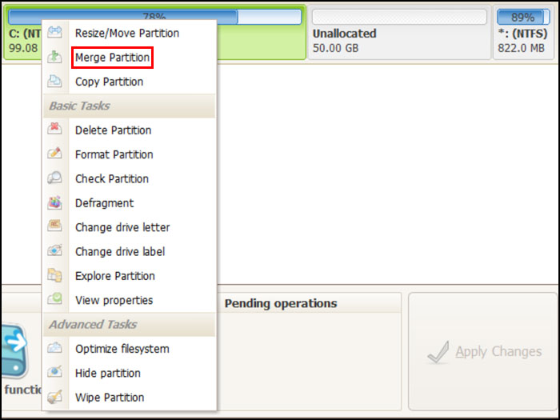Select Wipe Partition option
Image resolution: width=560 pixels, height=420 pixels.
click(x=130, y=397)
